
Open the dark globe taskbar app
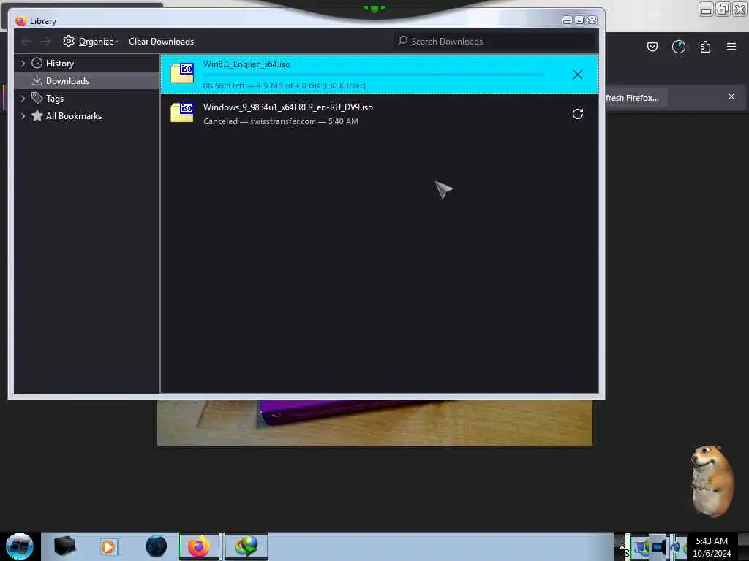(x=156, y=546)
